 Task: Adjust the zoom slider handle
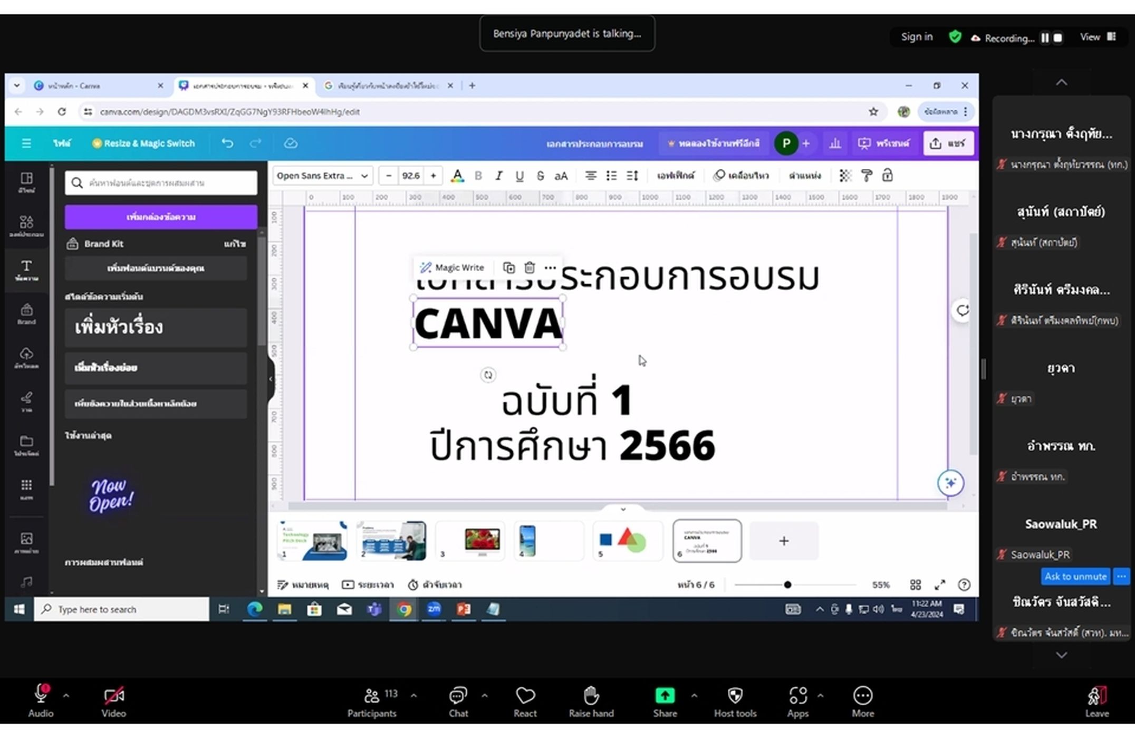click(x=787, y=584)
